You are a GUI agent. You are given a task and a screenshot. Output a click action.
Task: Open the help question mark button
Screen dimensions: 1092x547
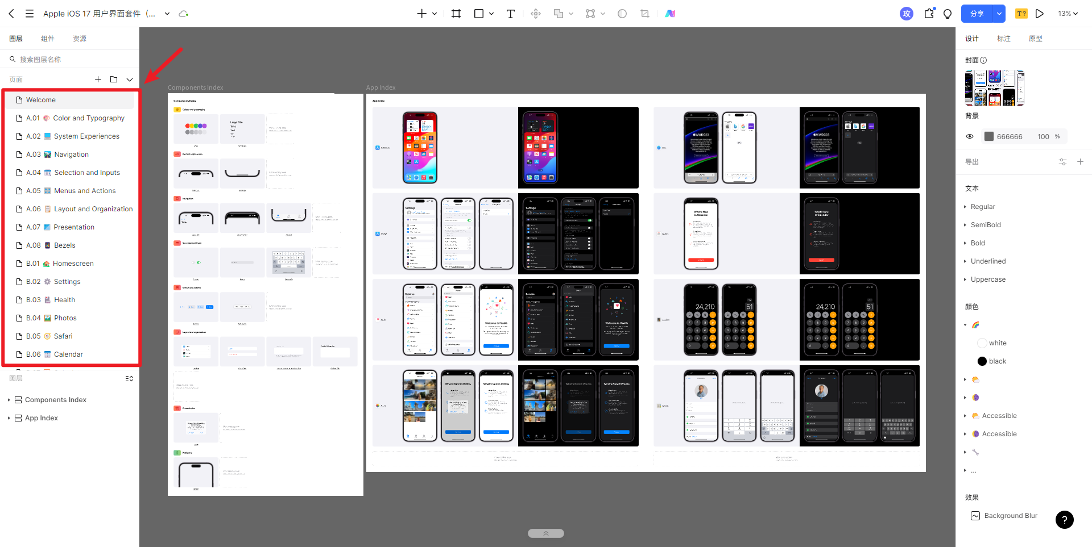1065,520
